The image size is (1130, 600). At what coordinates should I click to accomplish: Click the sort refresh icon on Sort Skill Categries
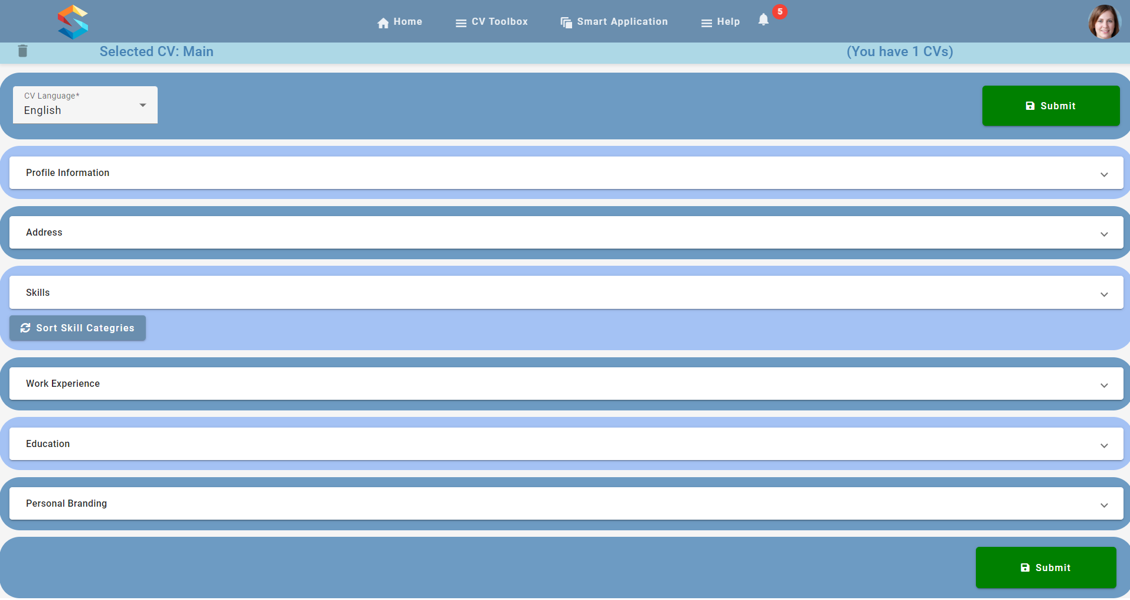tap(25, 328)
